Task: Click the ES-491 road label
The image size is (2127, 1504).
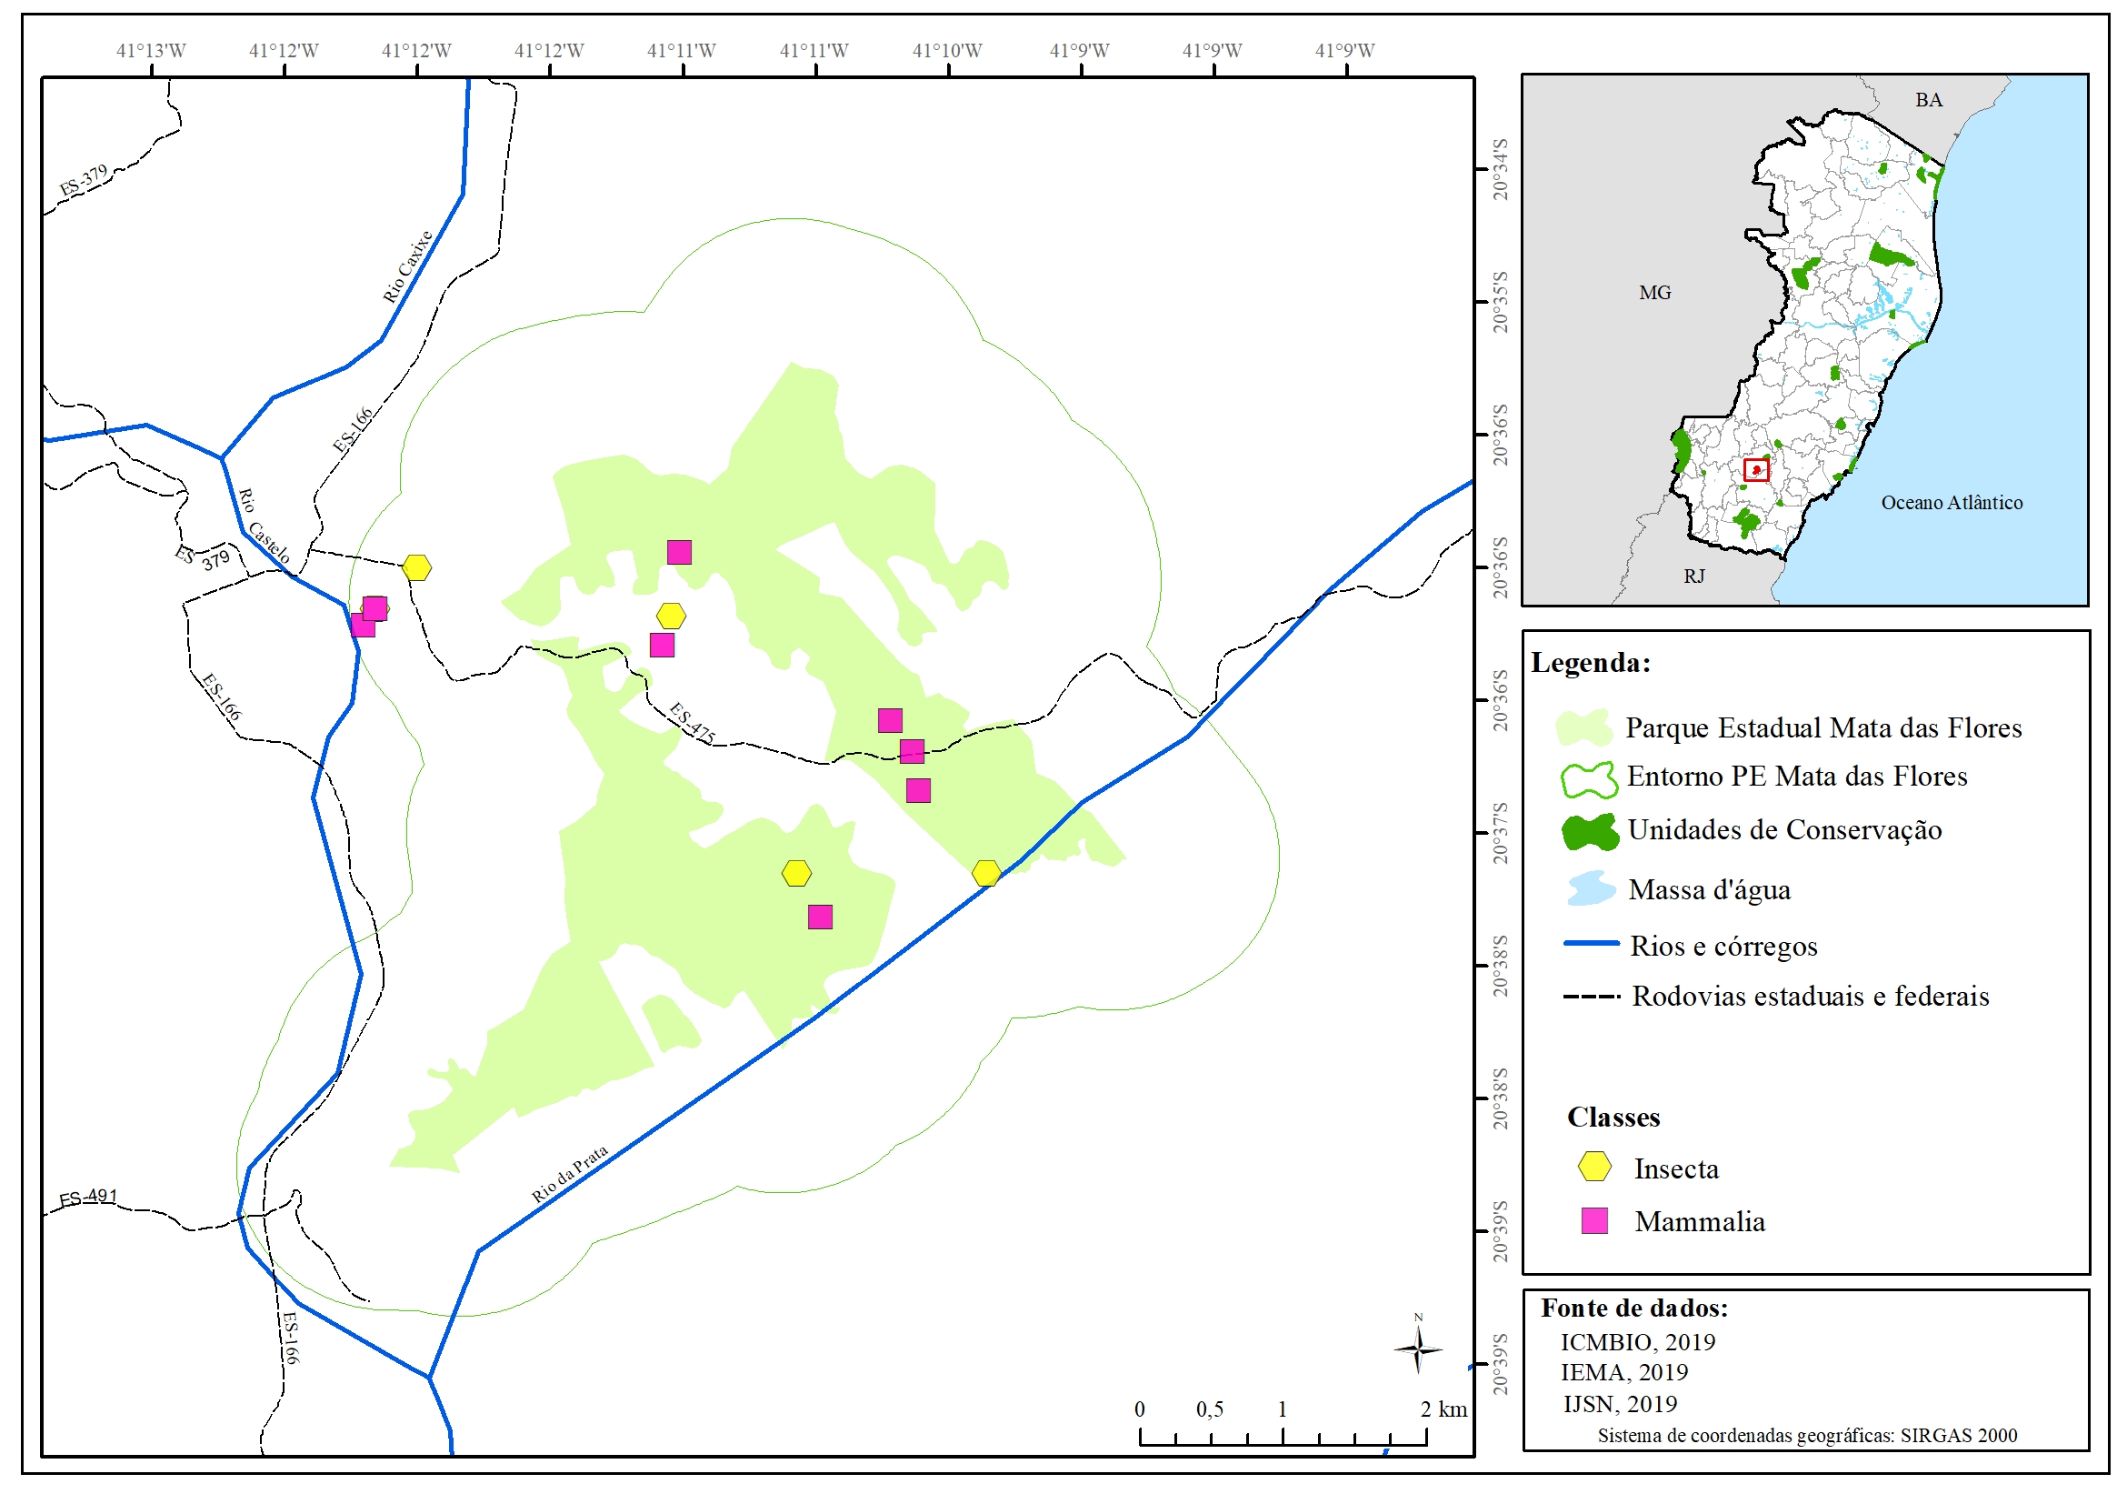Action: point(88,1198)
